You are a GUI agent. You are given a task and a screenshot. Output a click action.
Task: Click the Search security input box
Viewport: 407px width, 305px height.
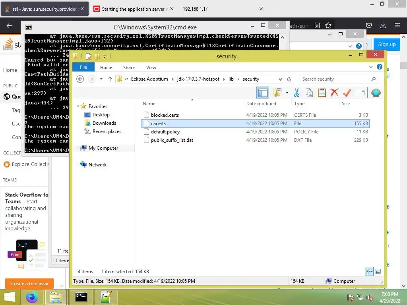[x=335, y=79]
